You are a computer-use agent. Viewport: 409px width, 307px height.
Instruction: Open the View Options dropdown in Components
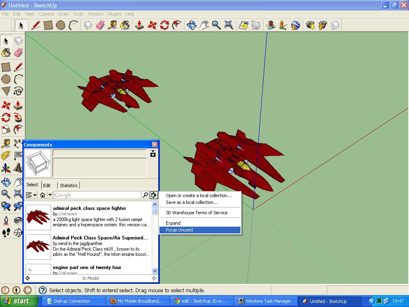click(x=31, y=195)
